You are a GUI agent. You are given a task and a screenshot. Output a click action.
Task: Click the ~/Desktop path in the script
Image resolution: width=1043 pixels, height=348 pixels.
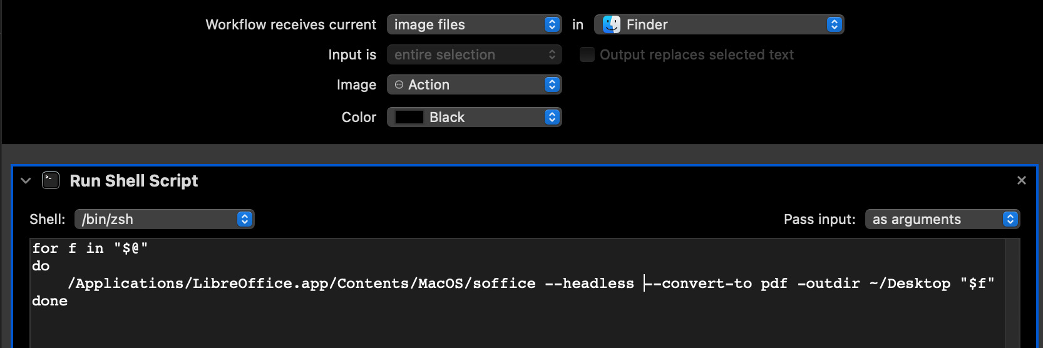point(910,284)
